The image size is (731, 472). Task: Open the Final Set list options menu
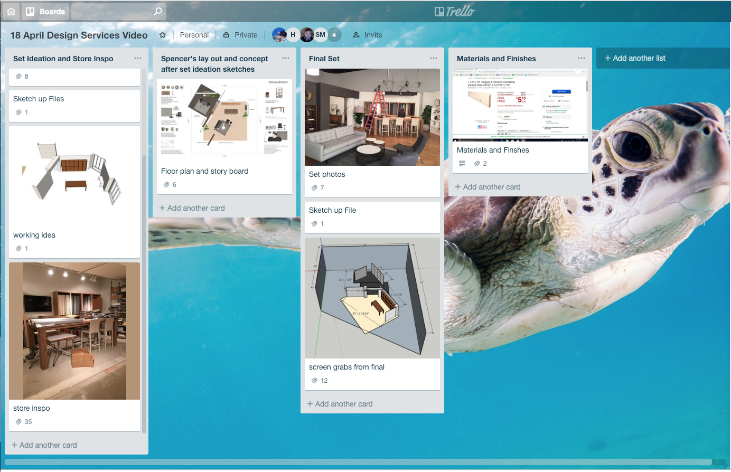click(434, 59)
